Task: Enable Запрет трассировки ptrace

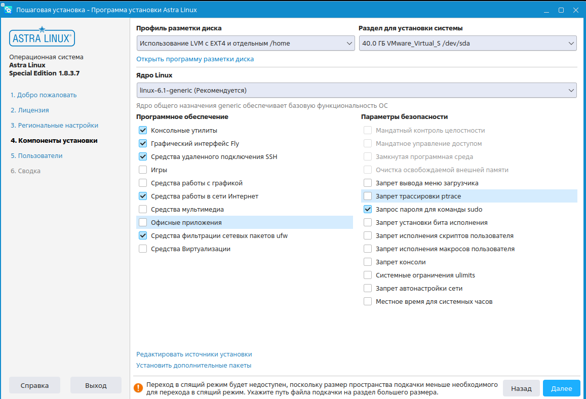Action: click(368, 196)
